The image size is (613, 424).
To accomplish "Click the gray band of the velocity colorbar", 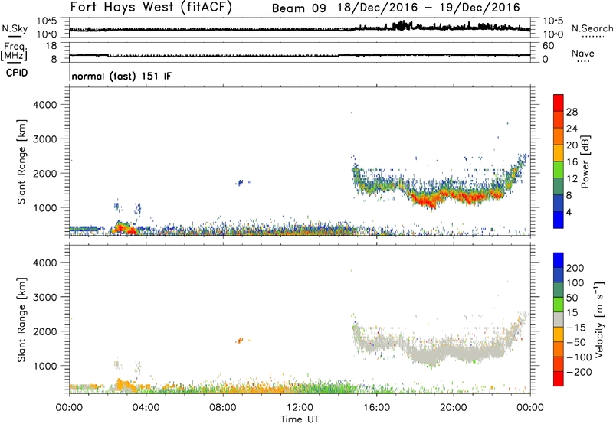I will tap(559, 319).
